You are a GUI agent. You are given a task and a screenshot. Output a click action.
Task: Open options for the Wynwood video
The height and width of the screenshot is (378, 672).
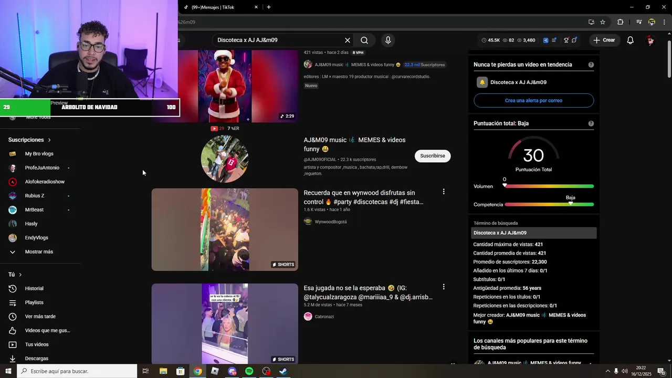point(444,192)
